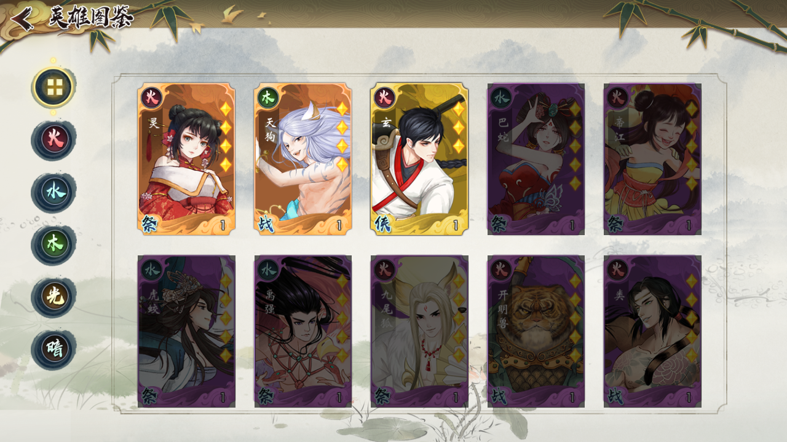This screenshot has width=787, height=442.
Task: Click the 英雄图鉴 title text
Action: pyautogui.click(x=91, y=18)
